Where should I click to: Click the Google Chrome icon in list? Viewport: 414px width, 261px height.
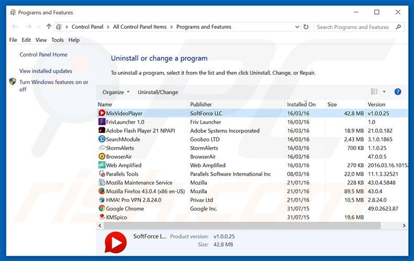click(x=102, y=209)
